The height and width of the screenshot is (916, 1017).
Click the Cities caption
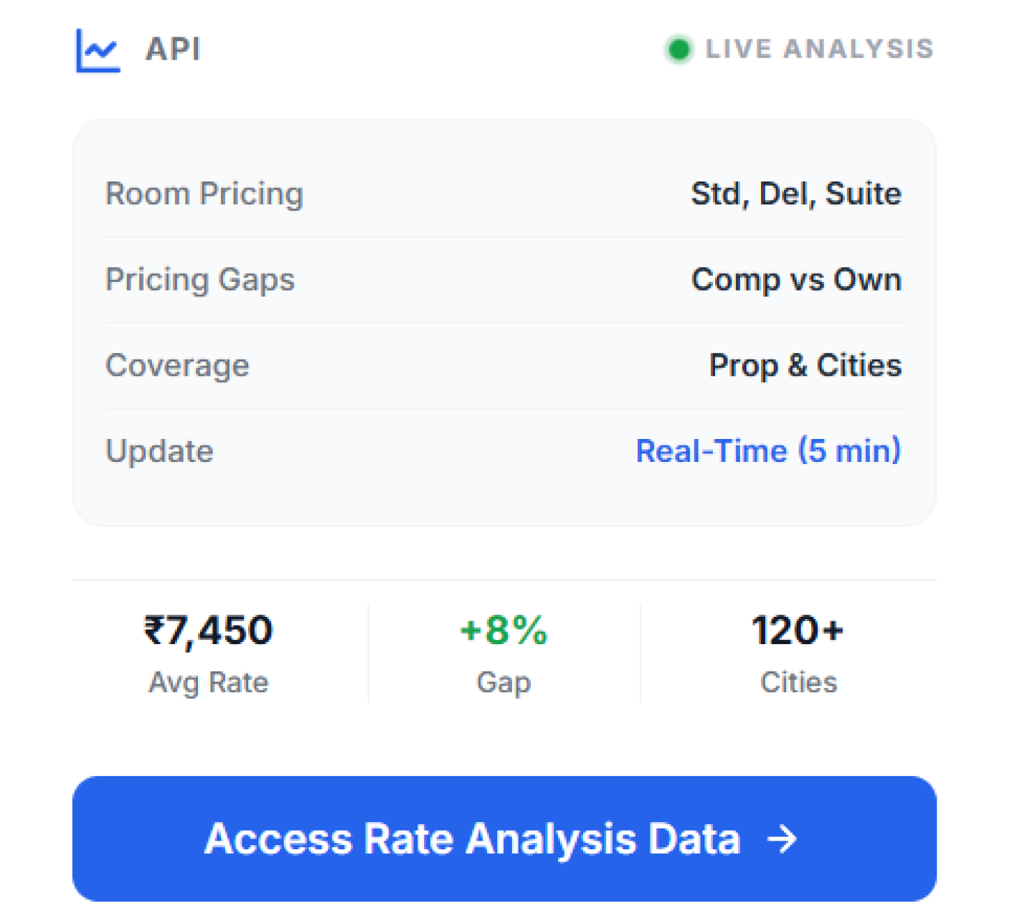point(798,682)
